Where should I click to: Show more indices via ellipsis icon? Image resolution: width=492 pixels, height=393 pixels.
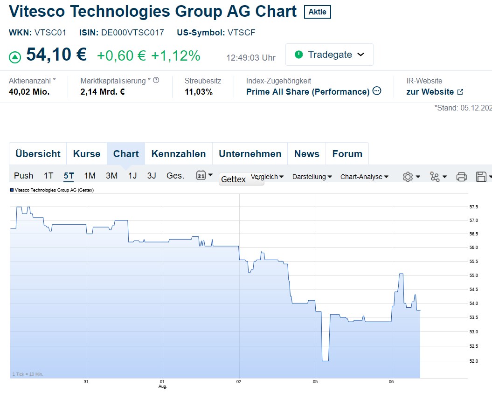377,91
